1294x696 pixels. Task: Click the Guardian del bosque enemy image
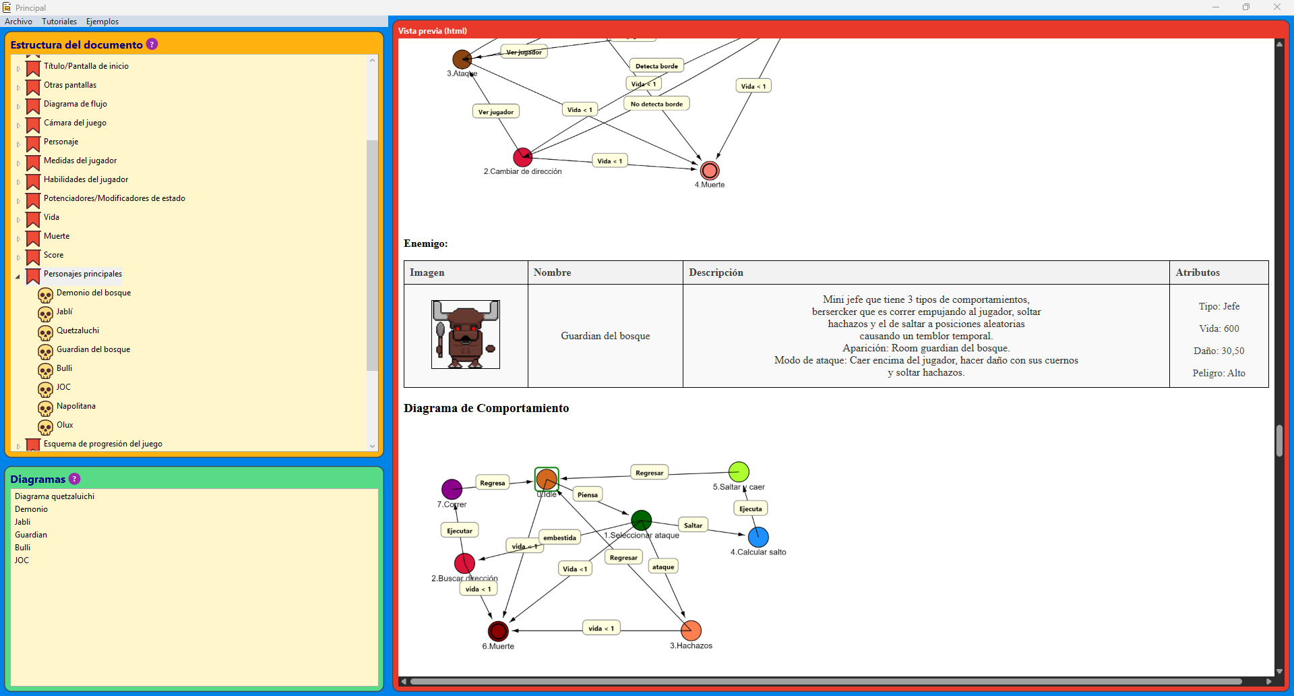465,335
